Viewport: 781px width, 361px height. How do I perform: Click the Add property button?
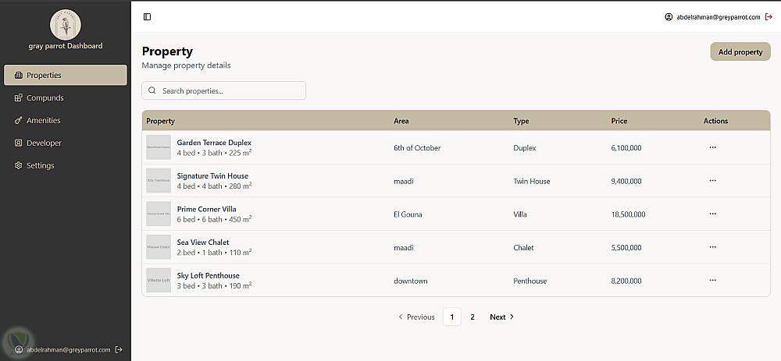click(x=740, y=52)
